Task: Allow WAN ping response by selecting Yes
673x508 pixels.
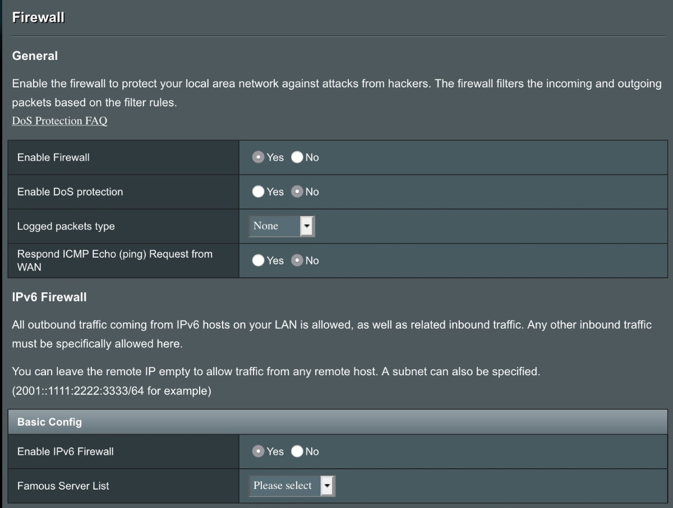Action: coord(258,260)
